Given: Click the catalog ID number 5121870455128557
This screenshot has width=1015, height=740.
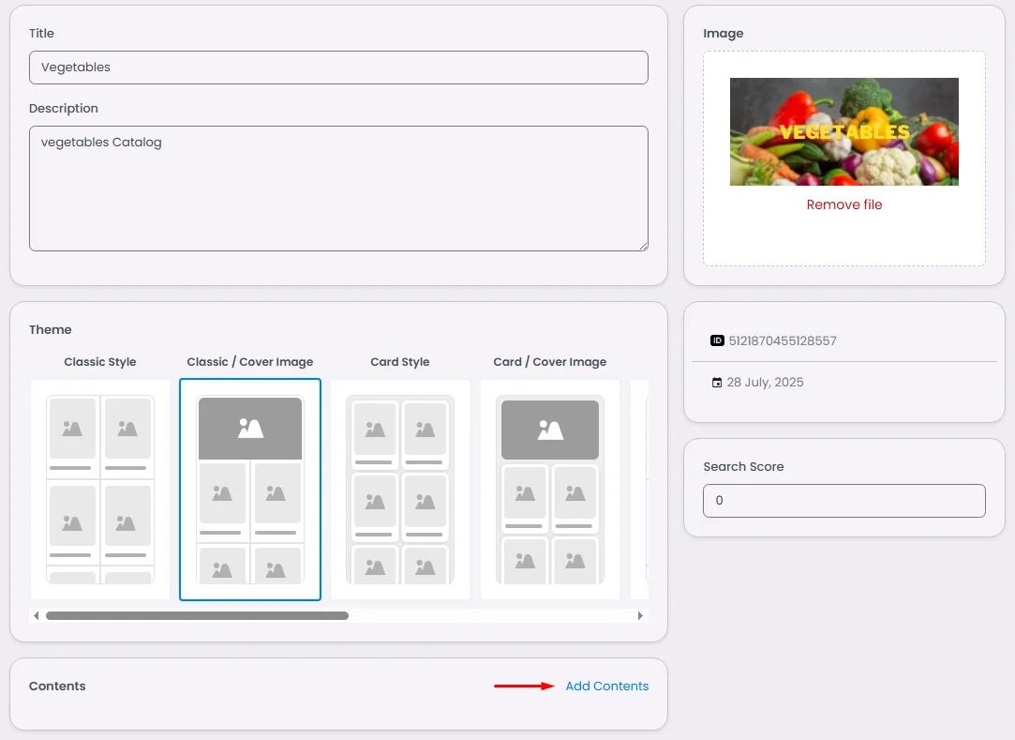Looking at the screenshot, I should pyautogui.click(x=783, y=340).
